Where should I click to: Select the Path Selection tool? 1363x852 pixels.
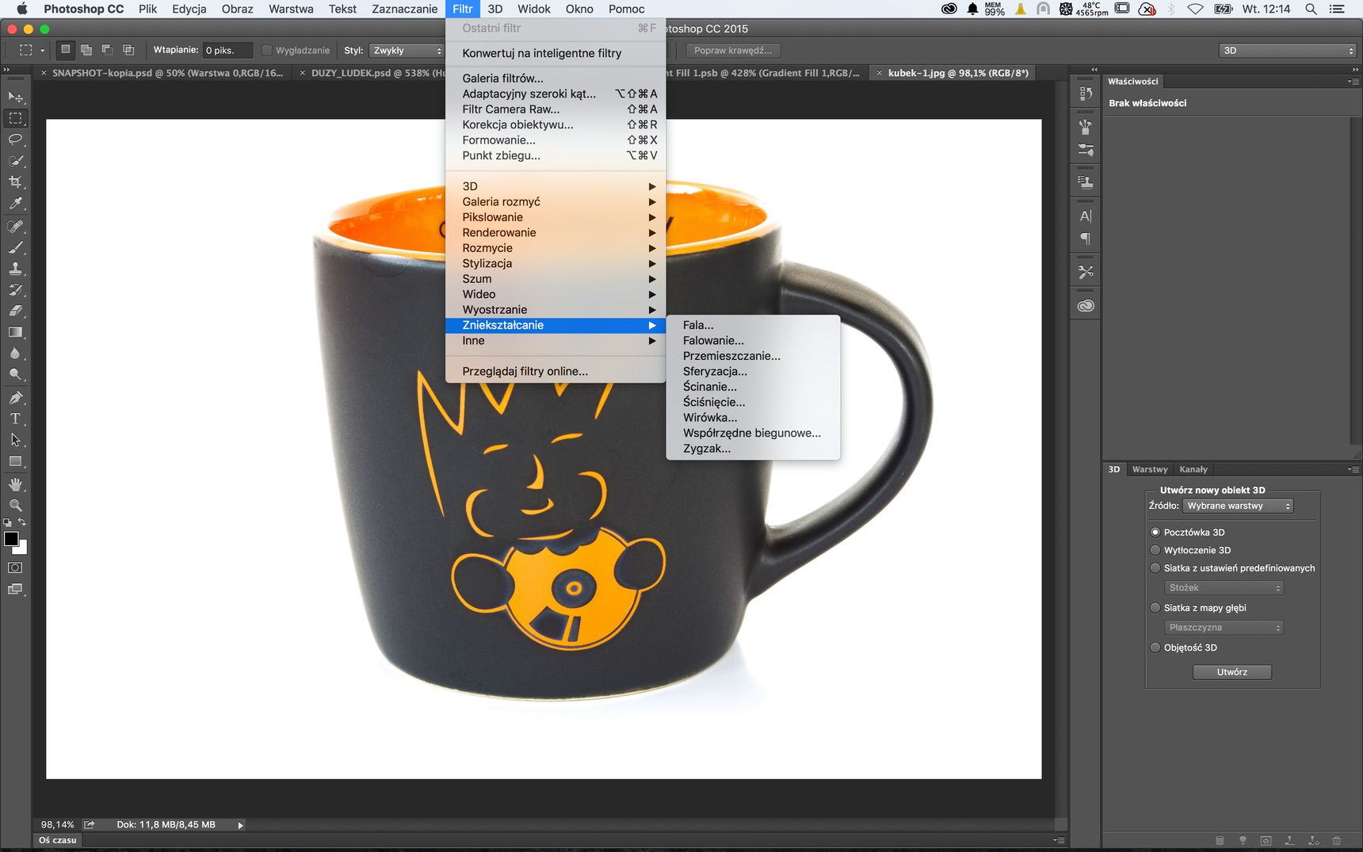coord(15,440)
